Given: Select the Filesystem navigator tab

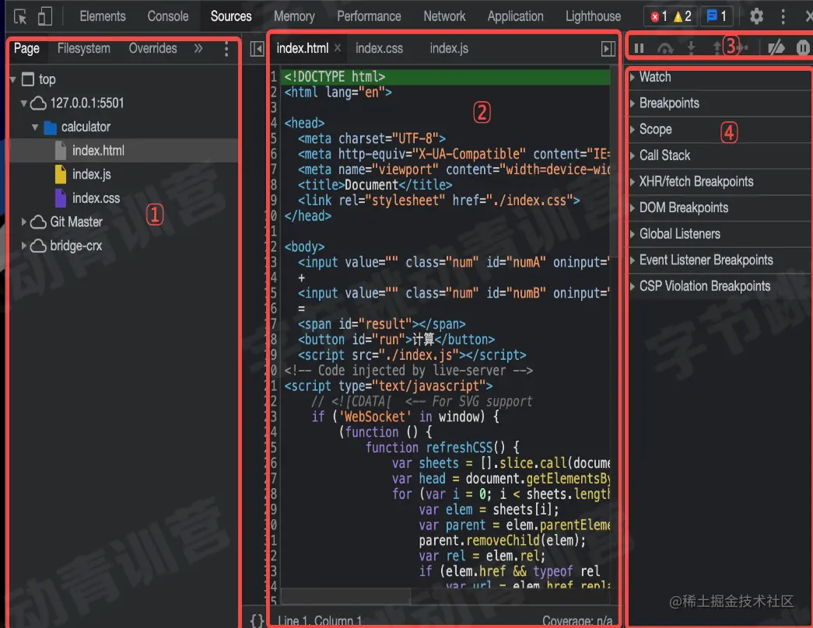Looking at the screenshot, I should pyautogui.click(x=83, y=49).
